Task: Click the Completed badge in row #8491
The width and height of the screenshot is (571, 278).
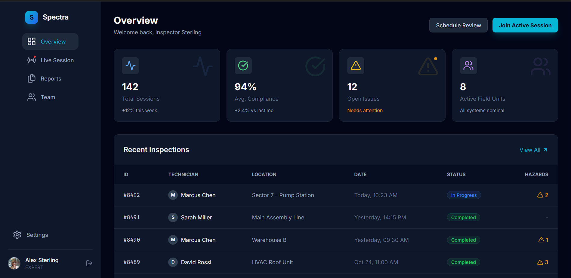Action: 464,217
